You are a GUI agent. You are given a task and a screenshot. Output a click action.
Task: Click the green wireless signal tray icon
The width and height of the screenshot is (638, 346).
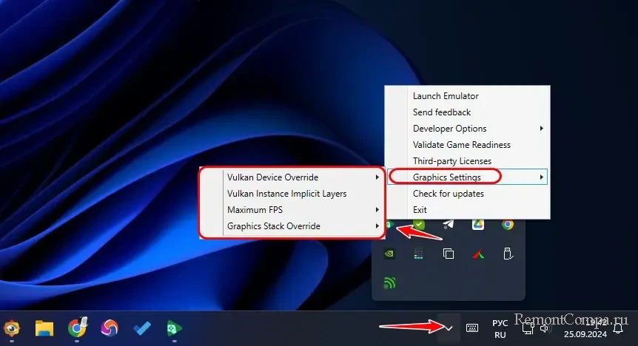click(389, 283)
